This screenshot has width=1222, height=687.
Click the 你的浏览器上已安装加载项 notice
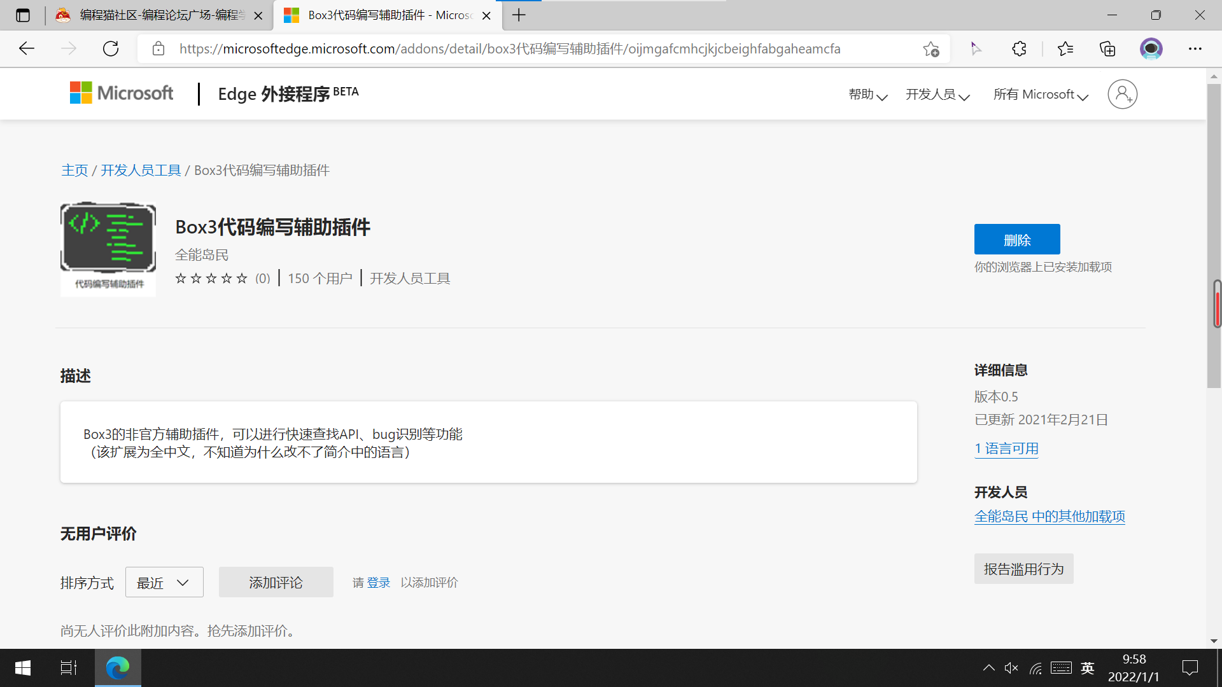point(1043,267)
